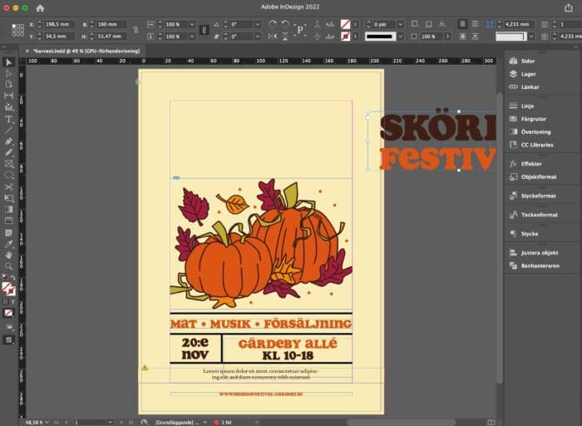Select the Gradient Feather tool
Screen dimensions: 582x426
8,220
